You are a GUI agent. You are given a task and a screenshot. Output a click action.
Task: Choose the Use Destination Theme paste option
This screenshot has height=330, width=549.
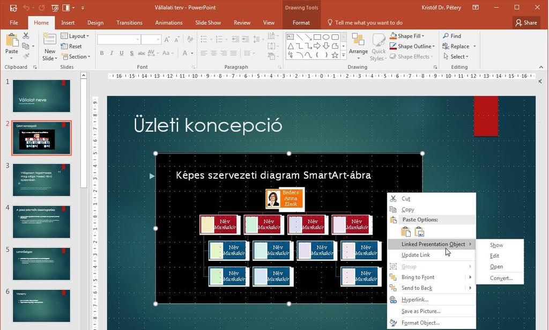[405, 232]
